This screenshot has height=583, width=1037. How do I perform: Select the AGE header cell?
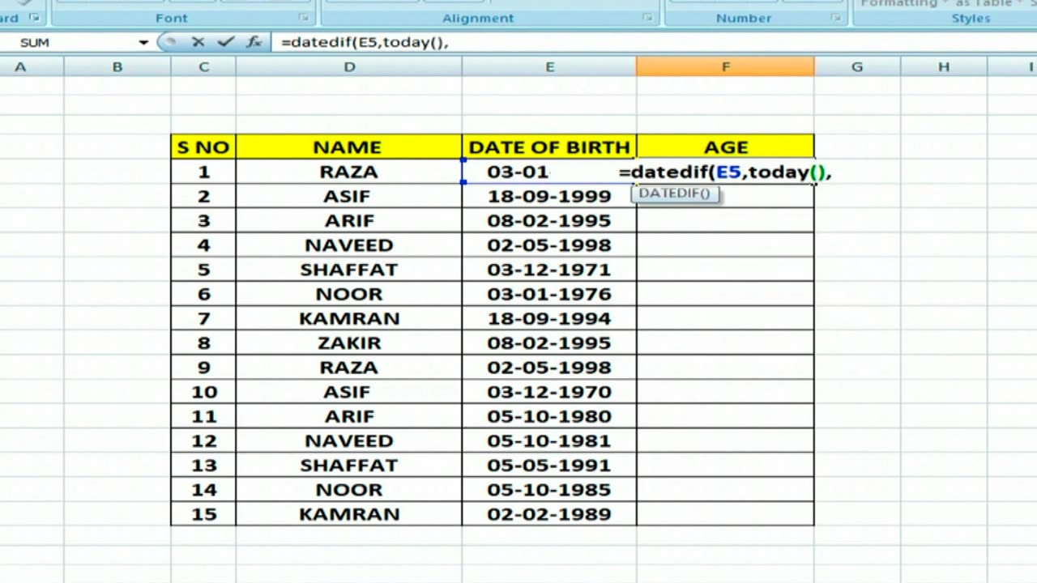coord(725,147)
